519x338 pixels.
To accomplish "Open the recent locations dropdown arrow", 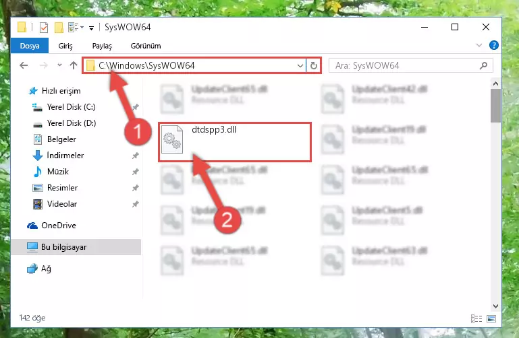I will click(59, 65).
